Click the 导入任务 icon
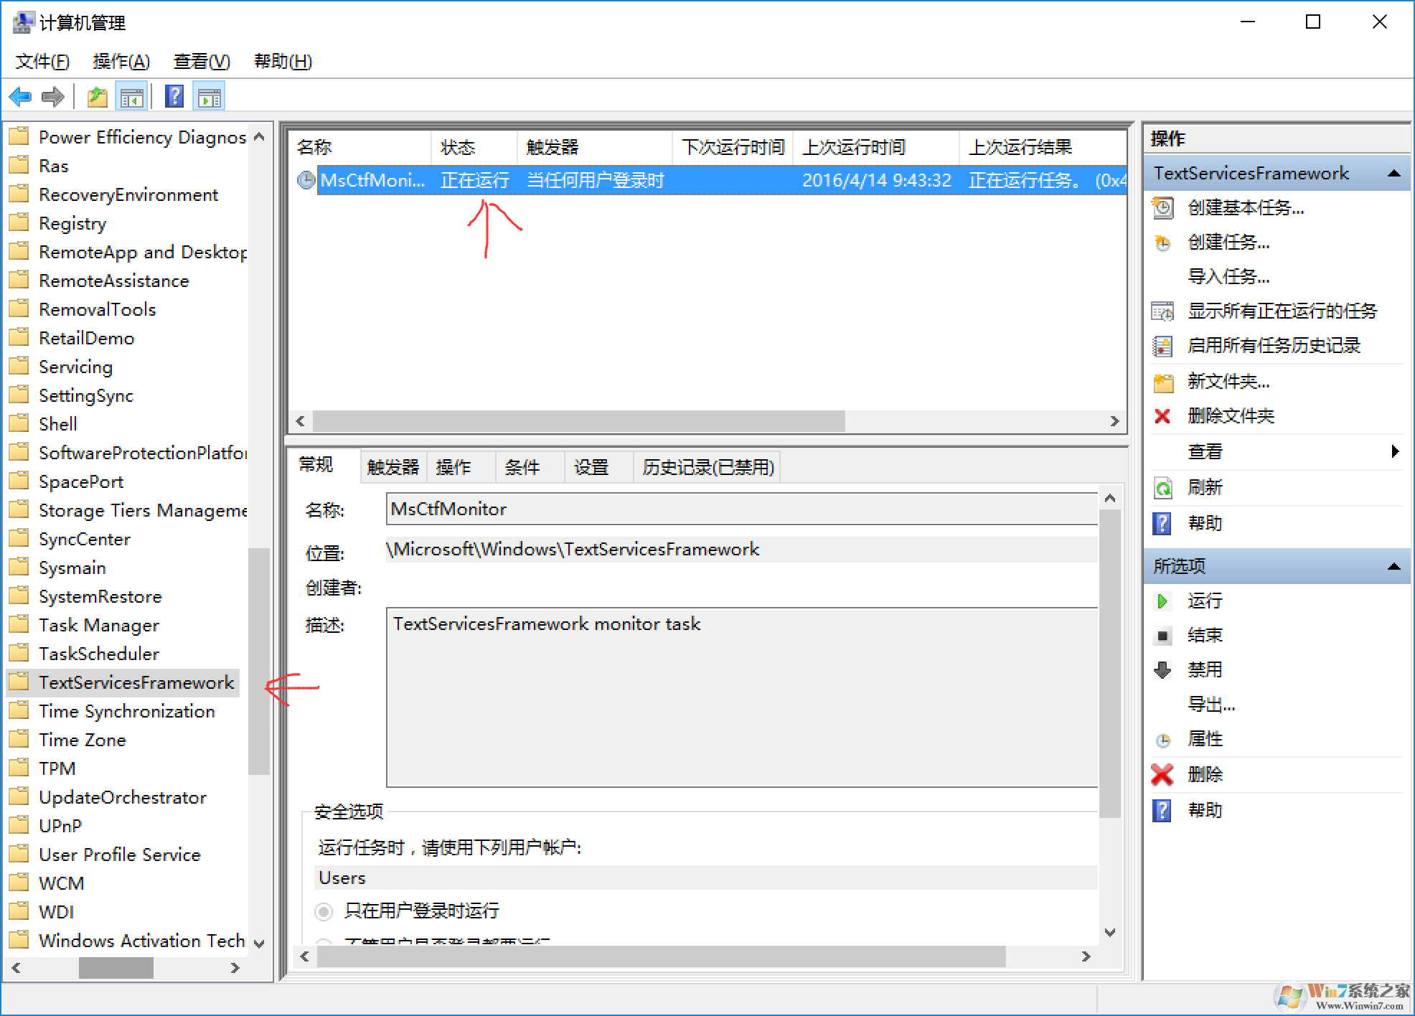Viewport: 1415px width, 1016px height. click(x=1229, y=276)
